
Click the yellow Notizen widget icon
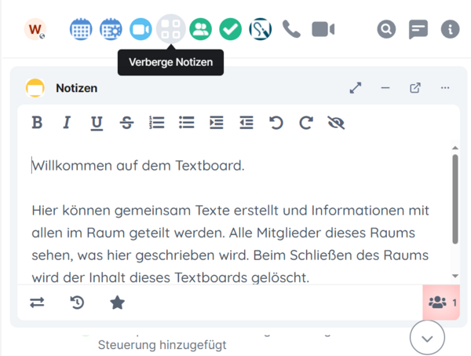[x=35, y=88]
